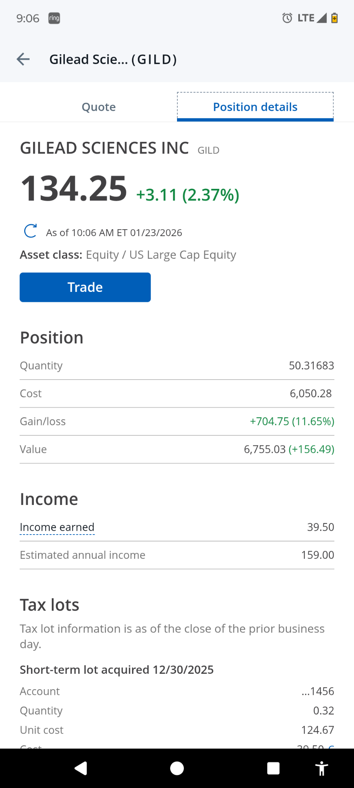Image resolution: width=354 pixels, height=788 pixels.
Task: Select the Position details tab
Action: click(255, 107)
